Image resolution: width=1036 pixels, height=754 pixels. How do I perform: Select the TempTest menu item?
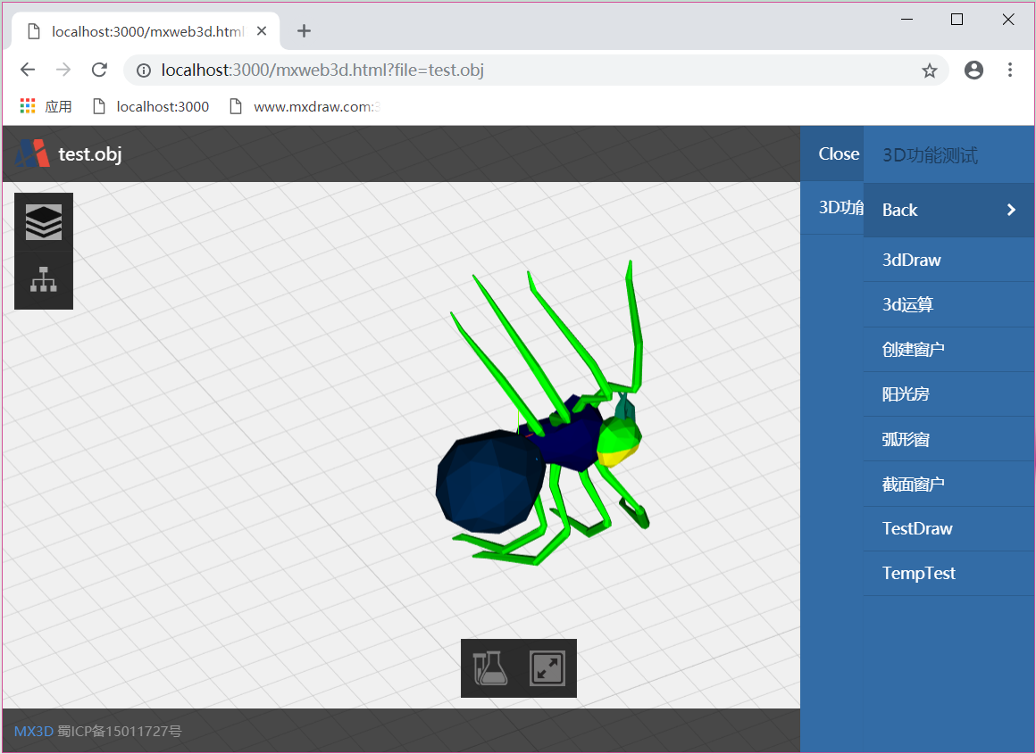pyautogui.click(x=948, y=573)
